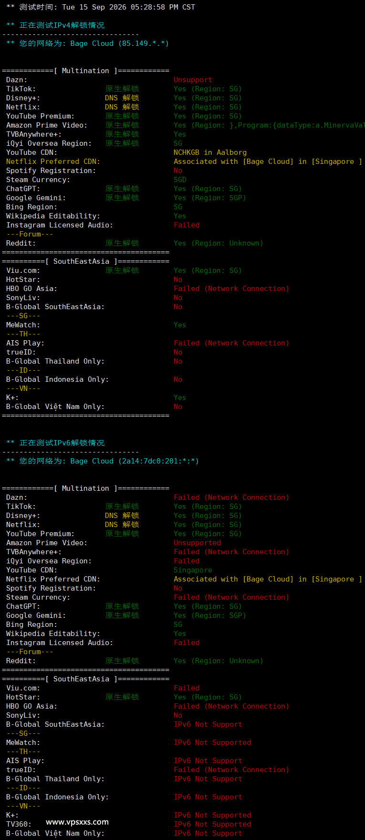Viewport: 365px width, 840px height.
Task: Click the red 'No' beside B-Global Indonesia Only
Action: (x=178, y=379)
